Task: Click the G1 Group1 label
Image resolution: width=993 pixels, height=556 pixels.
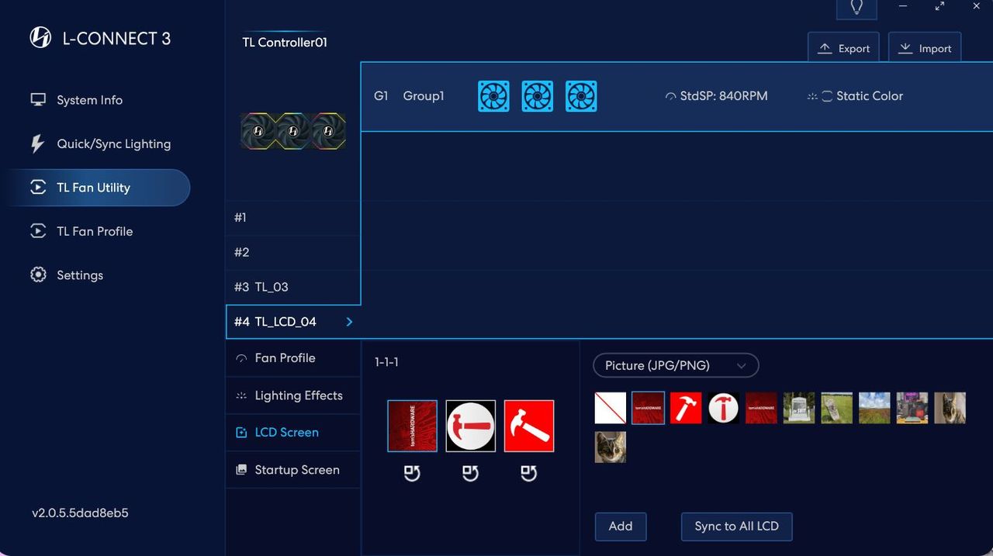Action: pyautogui.click(x=409, y=96)
